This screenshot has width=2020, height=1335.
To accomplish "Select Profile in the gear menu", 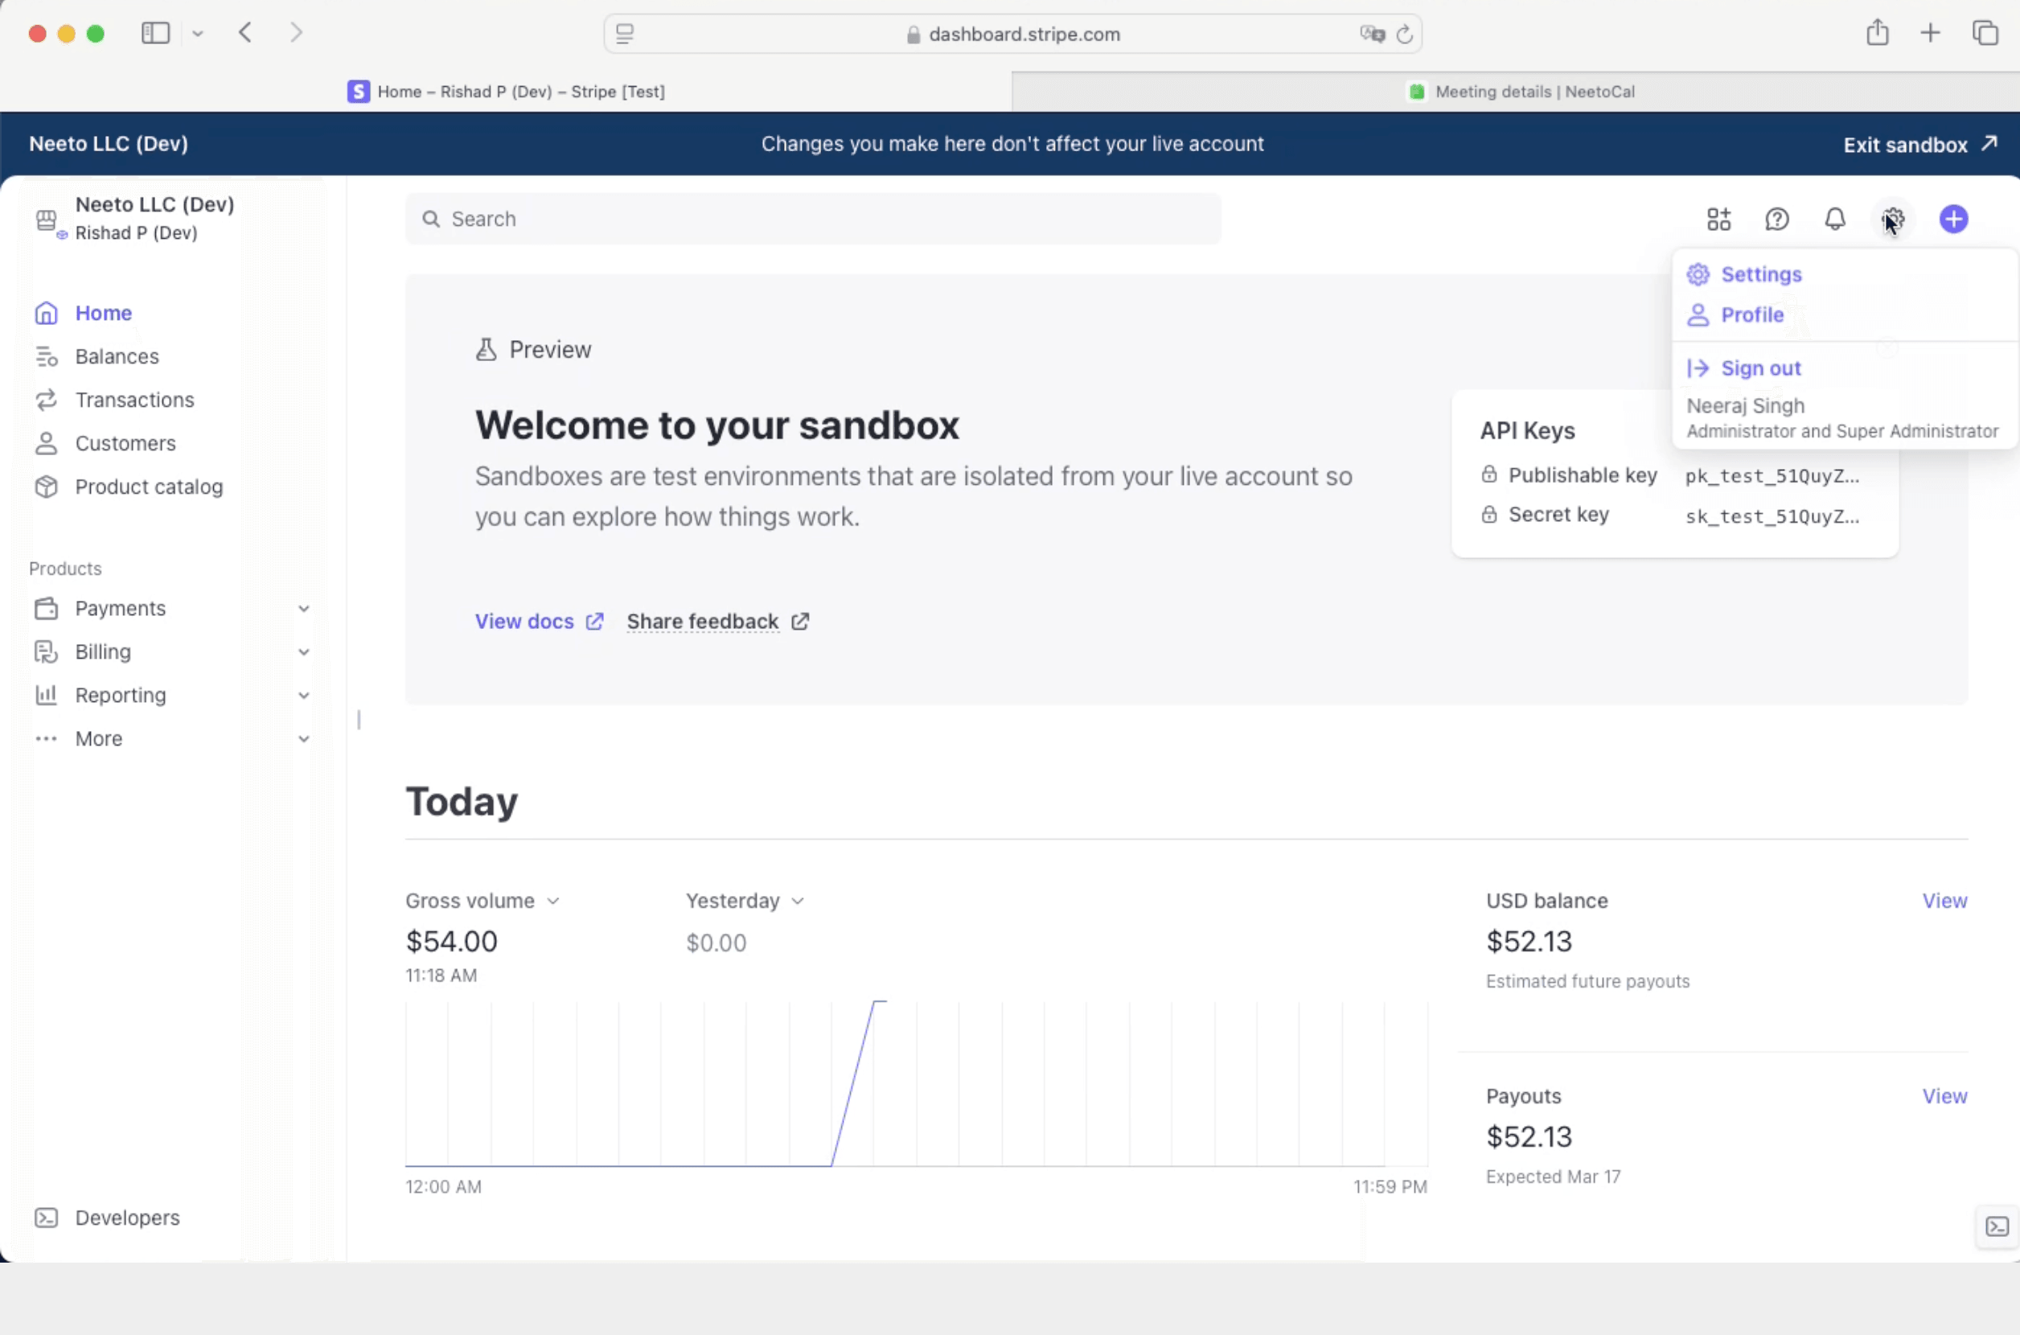I will (x=1752, y=315).
